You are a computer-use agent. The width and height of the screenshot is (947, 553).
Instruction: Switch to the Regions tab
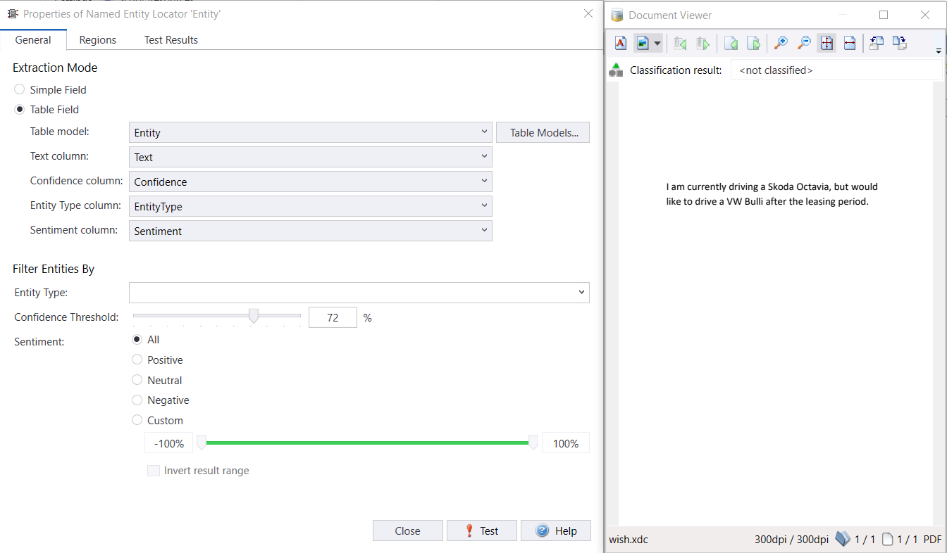97,40
